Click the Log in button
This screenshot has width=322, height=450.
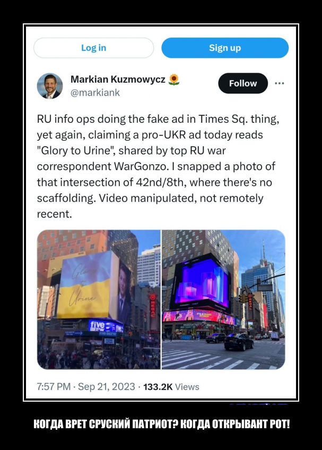click(94, 48)
